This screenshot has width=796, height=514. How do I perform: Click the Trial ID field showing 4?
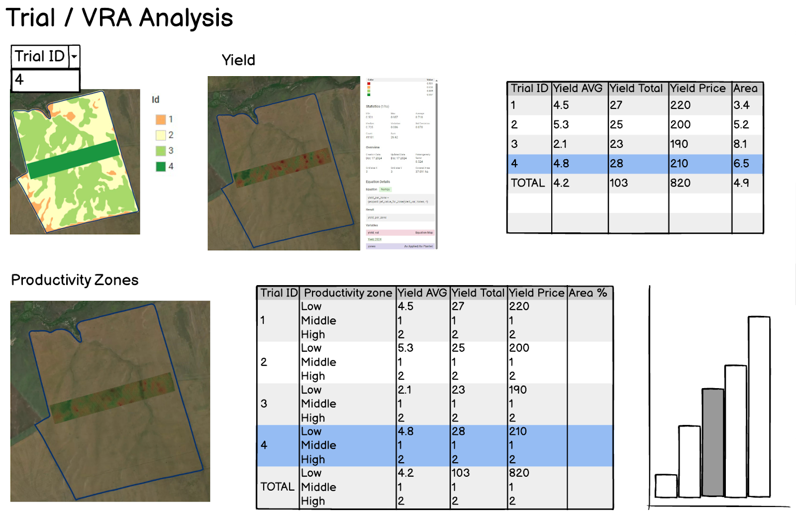point(45,80)
